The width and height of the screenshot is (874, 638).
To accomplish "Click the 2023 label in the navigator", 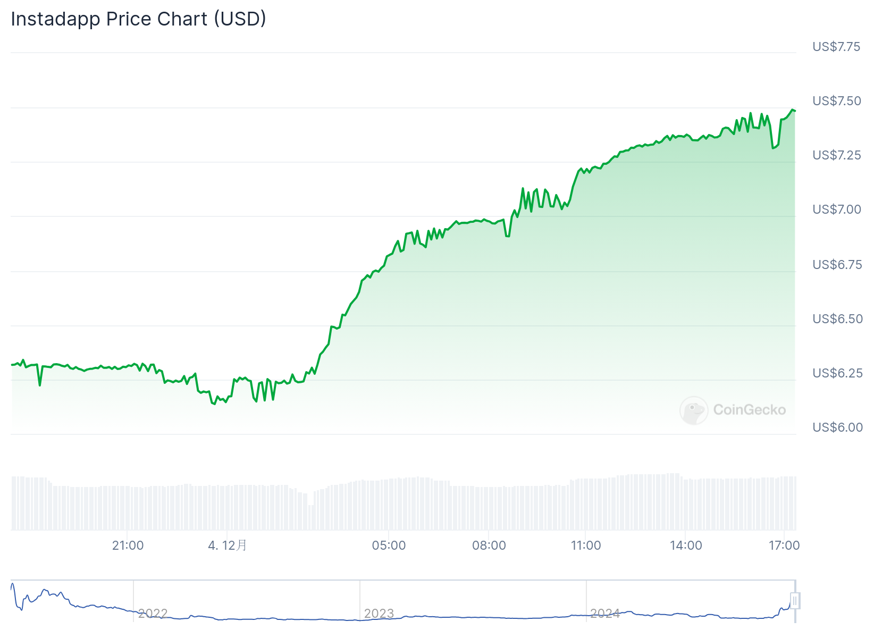I will point(379,614).
